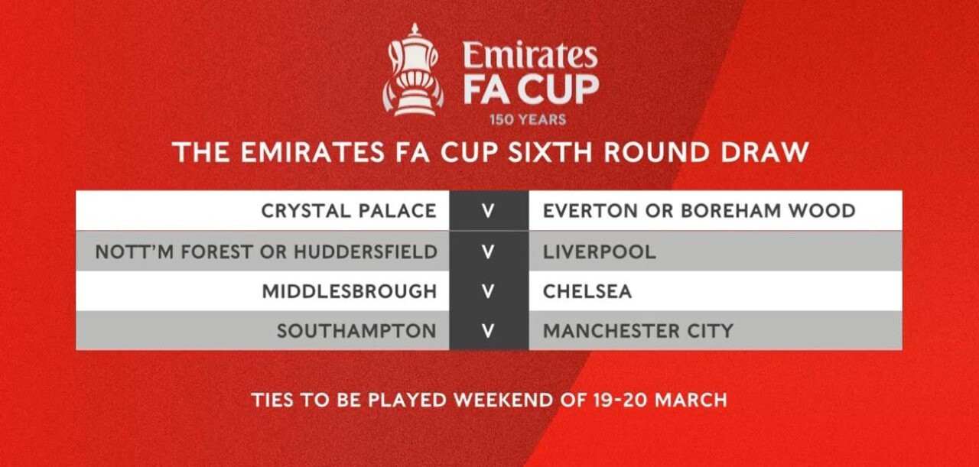Select LIVERPOOL team name

pos(600,251)
